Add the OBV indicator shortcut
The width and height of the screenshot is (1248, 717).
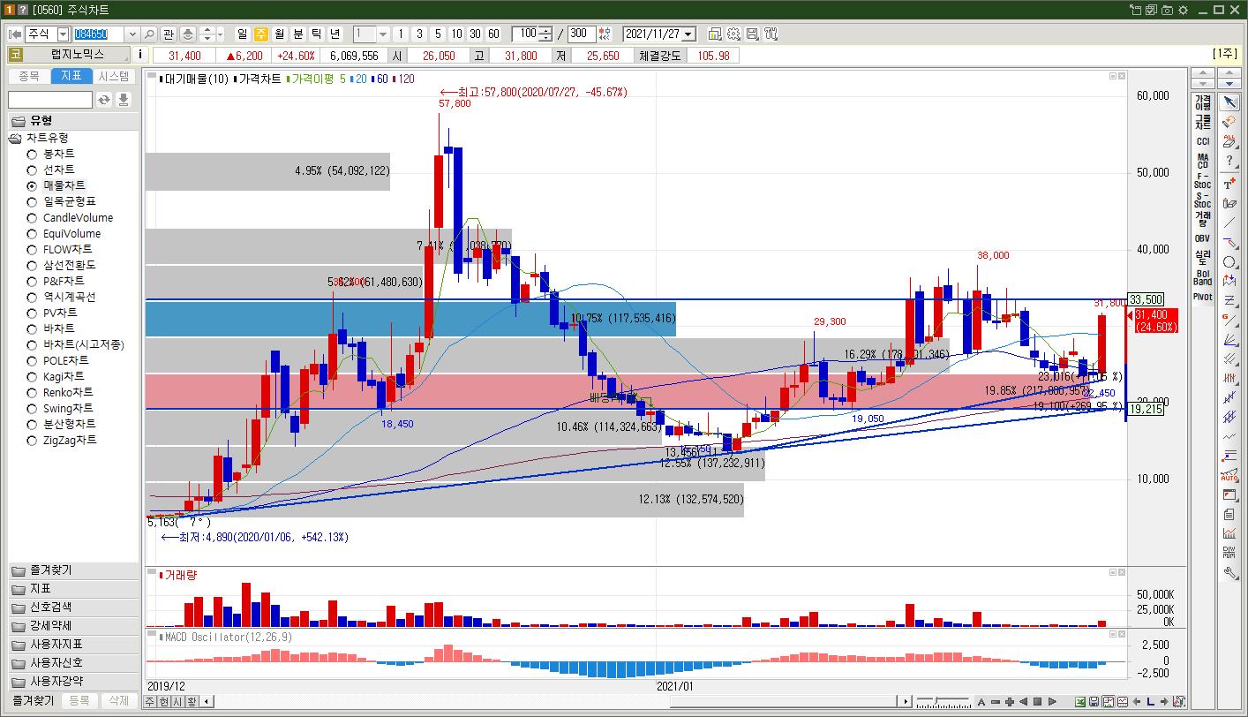1203,238
